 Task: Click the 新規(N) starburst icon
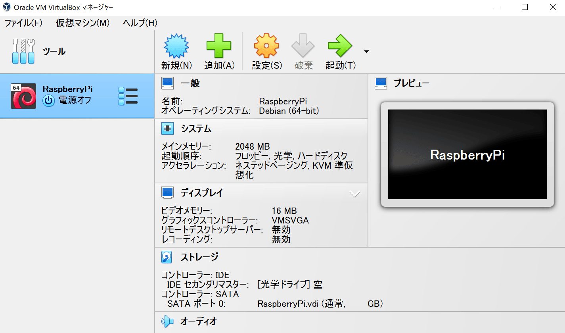(x=176, y=46)
